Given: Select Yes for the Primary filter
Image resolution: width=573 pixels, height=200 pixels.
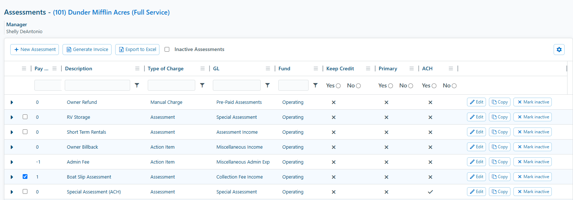Looking at the screenshot, I should [391, 86].
